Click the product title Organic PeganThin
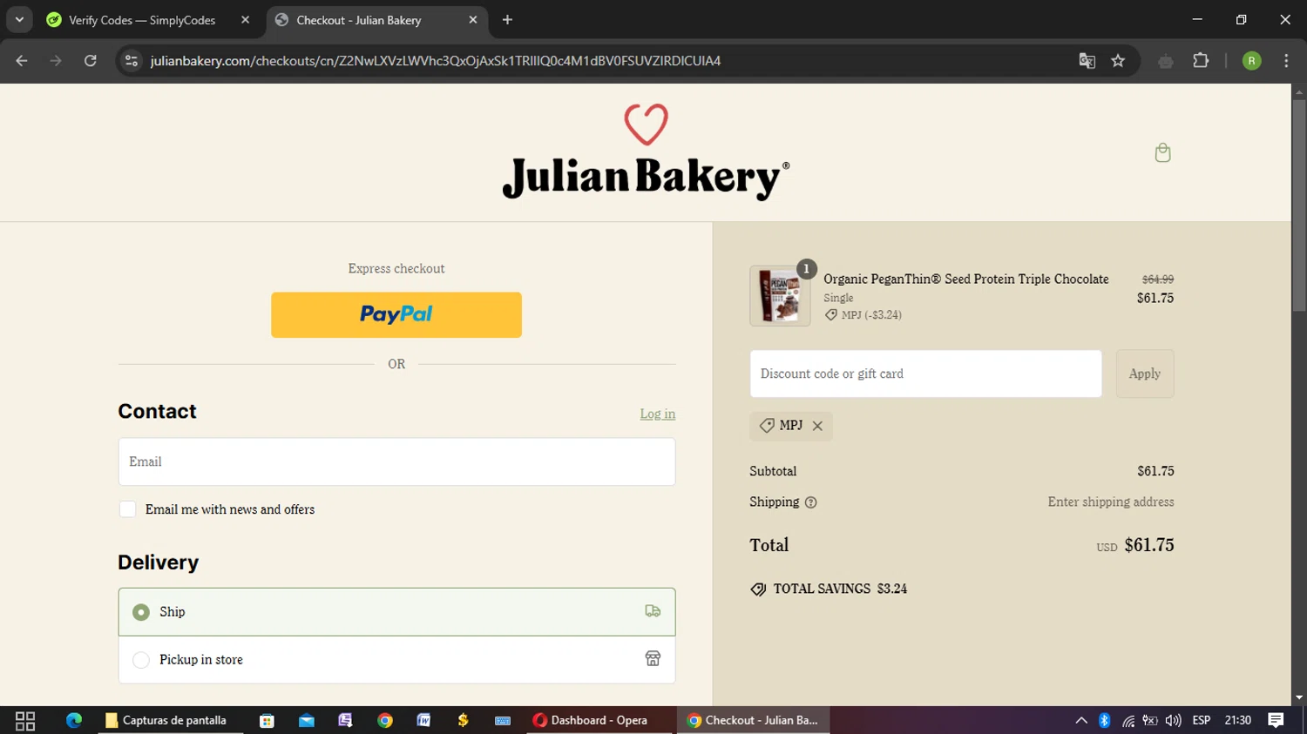The image size is (1307, 734). [966, 279]
